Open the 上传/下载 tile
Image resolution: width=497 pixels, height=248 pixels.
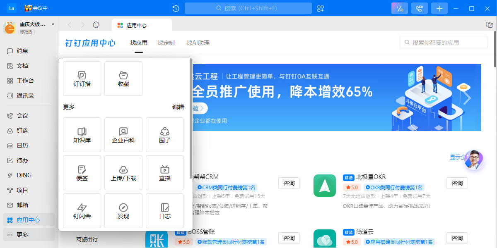123,173
